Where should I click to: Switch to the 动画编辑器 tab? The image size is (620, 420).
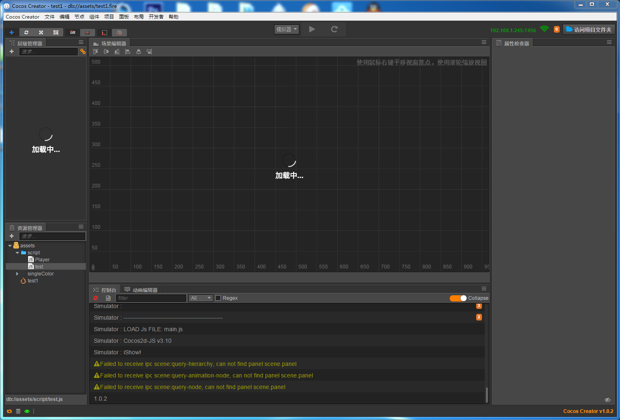click(141, 289)
